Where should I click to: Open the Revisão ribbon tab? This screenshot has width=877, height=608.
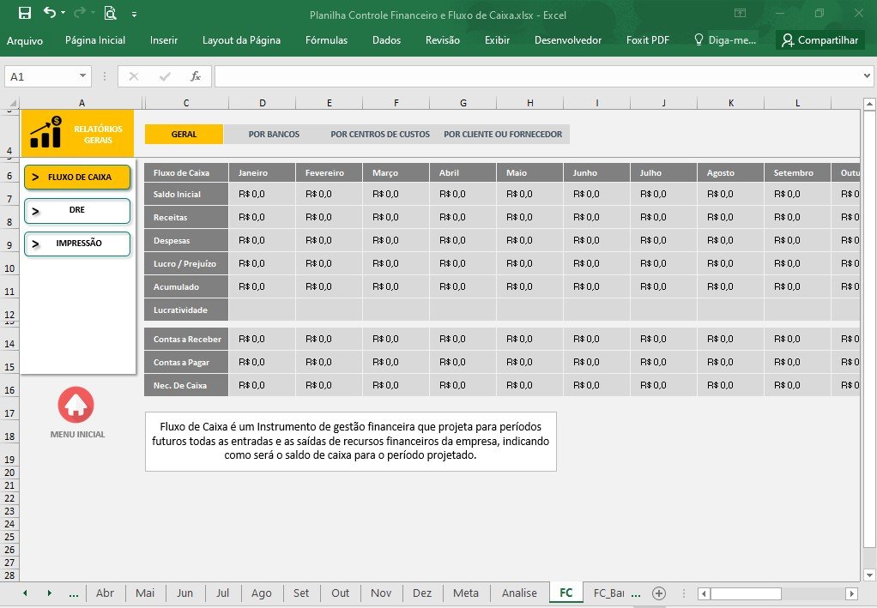443,40
